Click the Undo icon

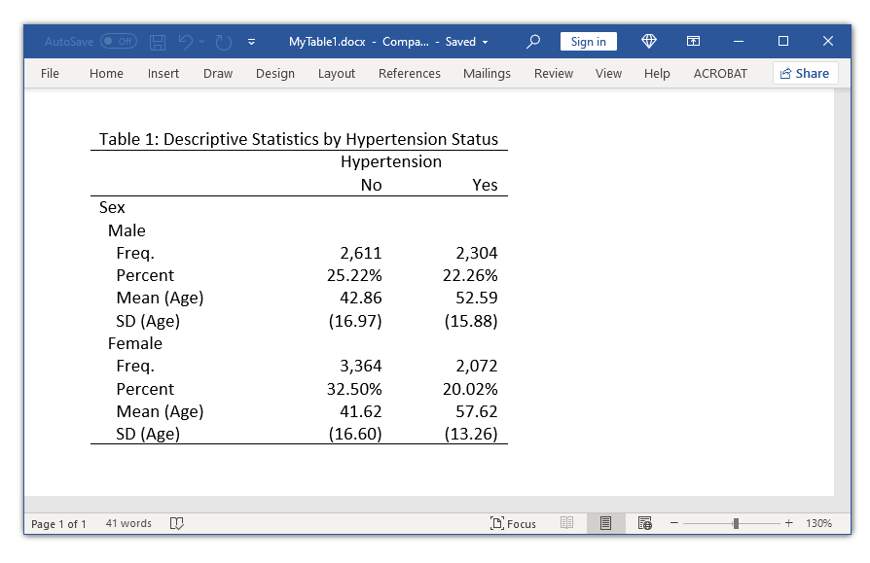click(x=185, y=41)
